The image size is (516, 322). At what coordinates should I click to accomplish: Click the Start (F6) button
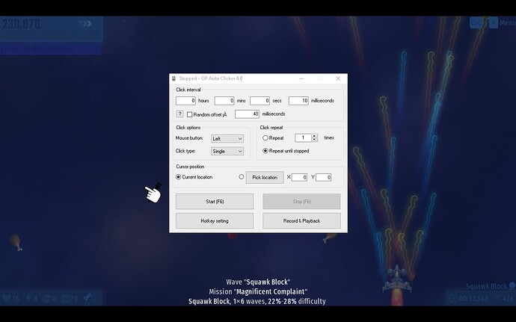tap(215, 201)
